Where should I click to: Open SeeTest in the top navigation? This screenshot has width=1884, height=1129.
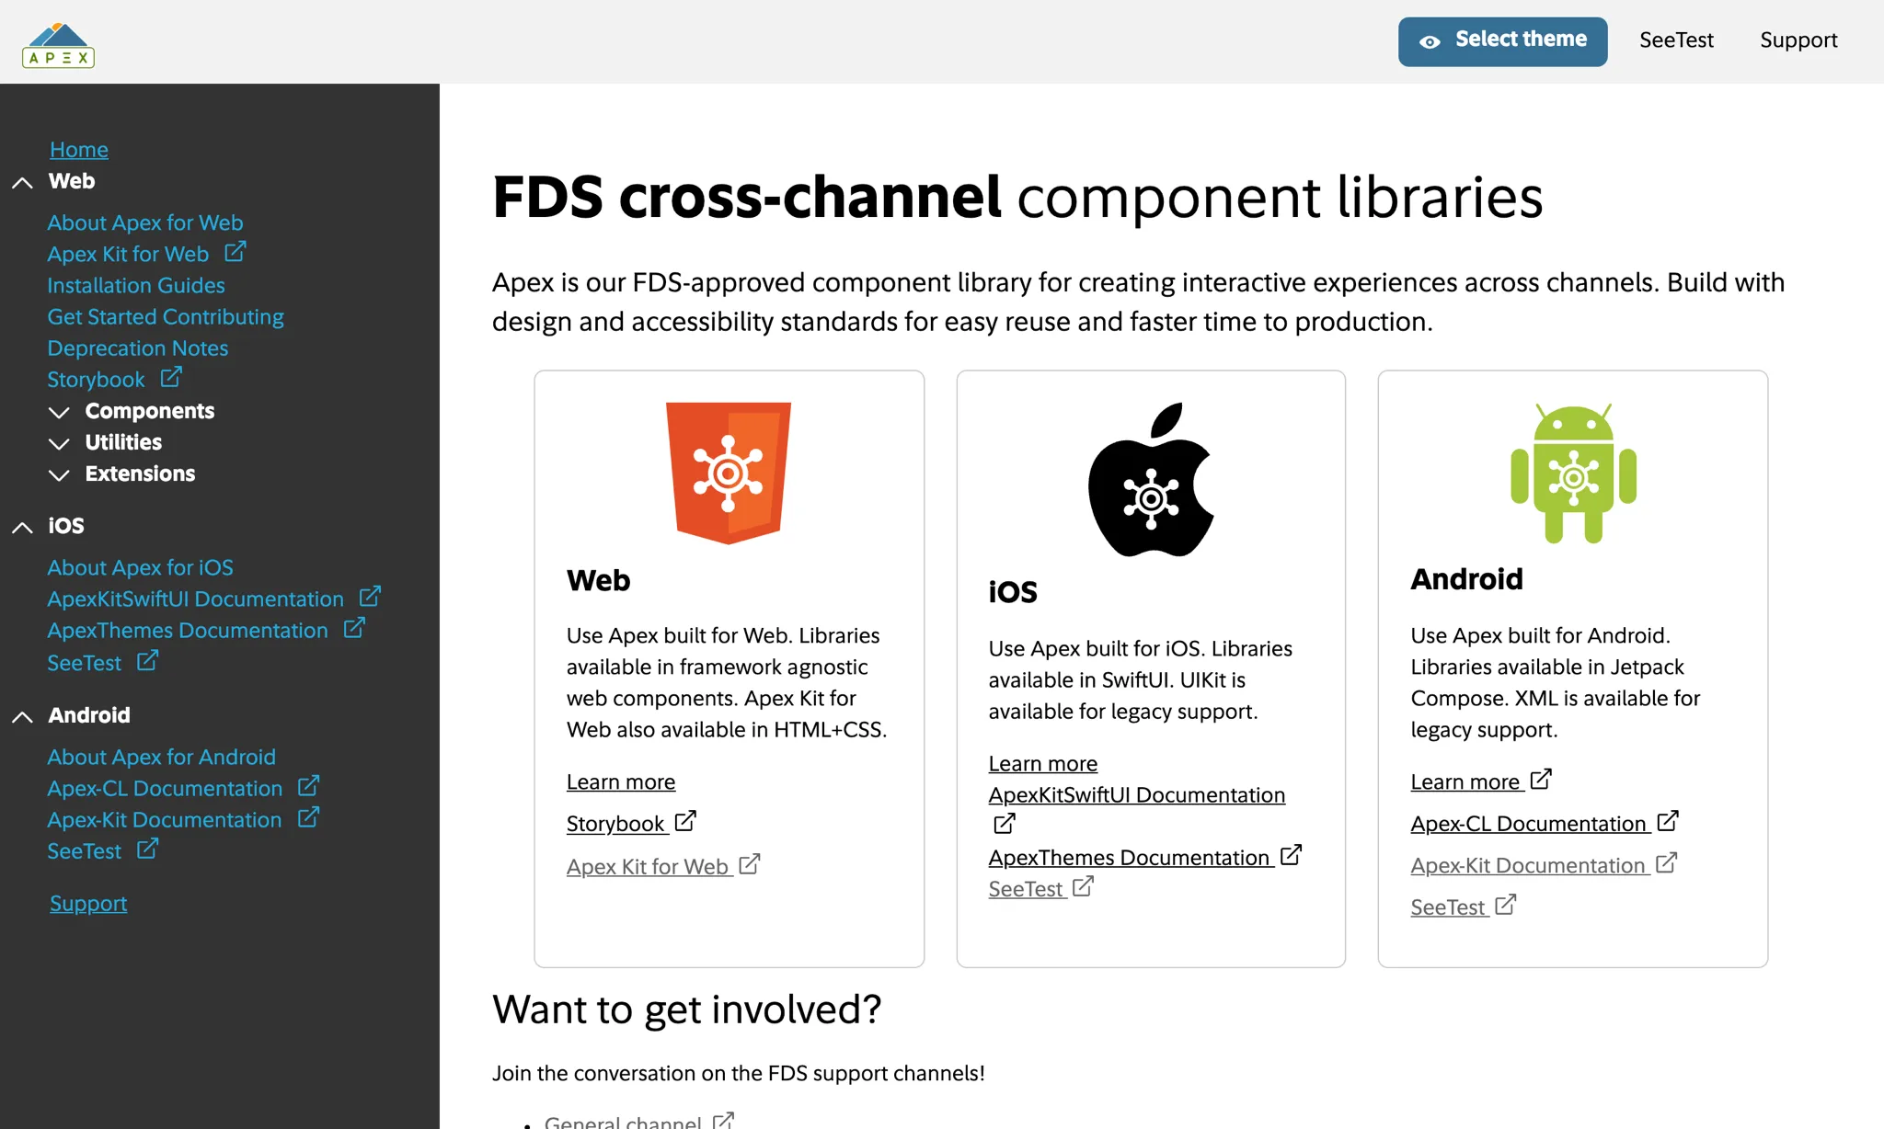1676,40
